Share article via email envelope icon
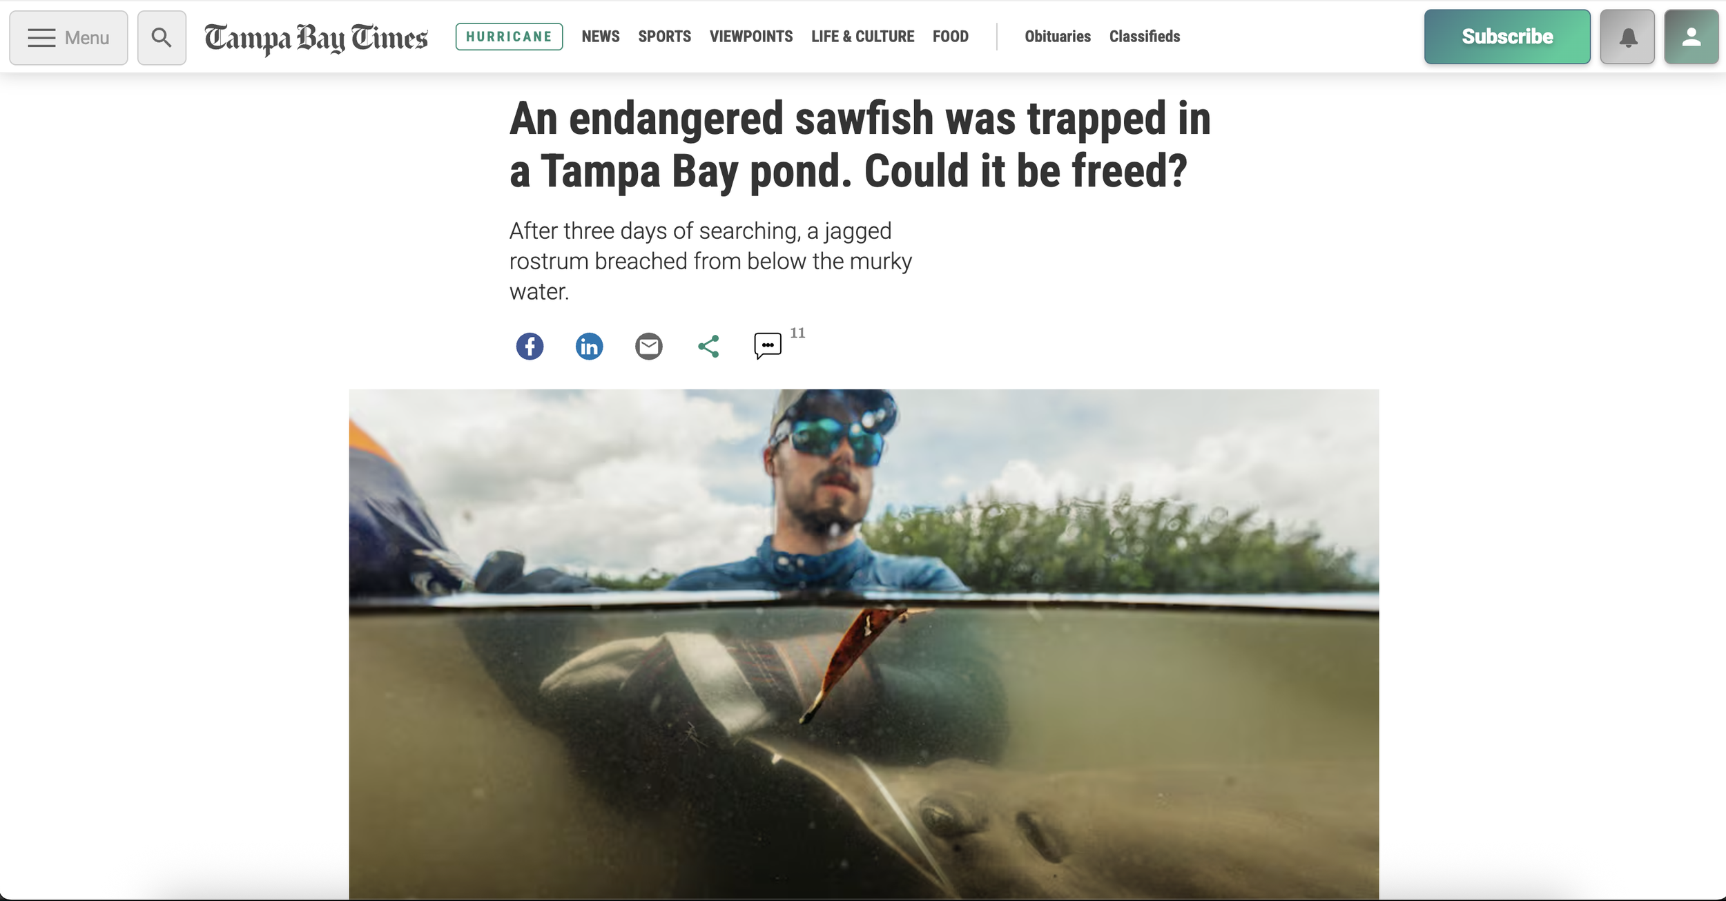 648,346
